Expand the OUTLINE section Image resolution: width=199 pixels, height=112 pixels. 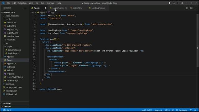[7, 103]
